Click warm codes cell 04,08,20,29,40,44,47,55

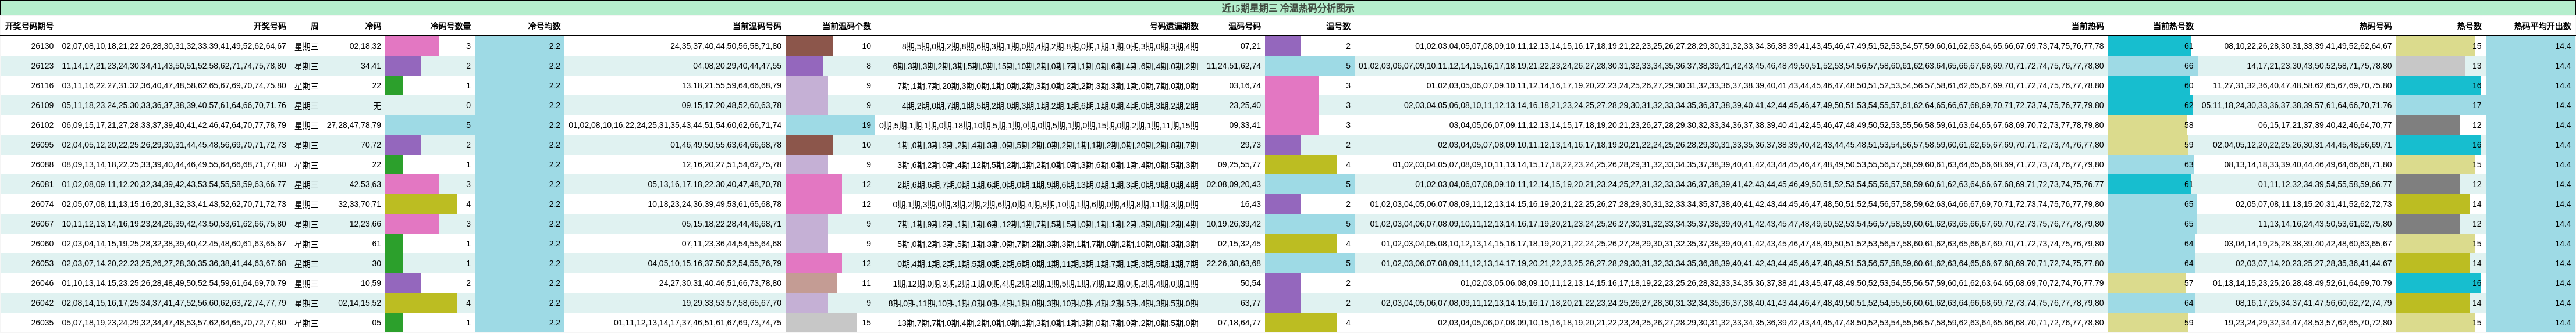[737, 66]
